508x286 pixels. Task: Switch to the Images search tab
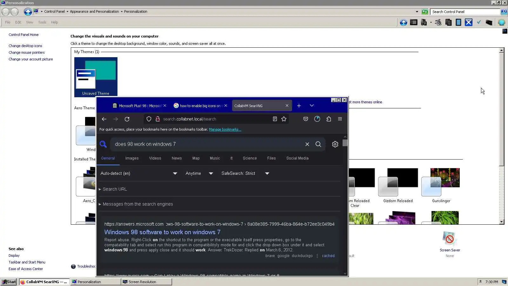pyautogui.click(x=132, y=158)
